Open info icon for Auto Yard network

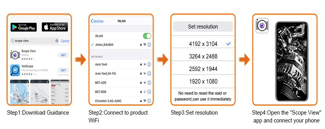coord(149,64)
